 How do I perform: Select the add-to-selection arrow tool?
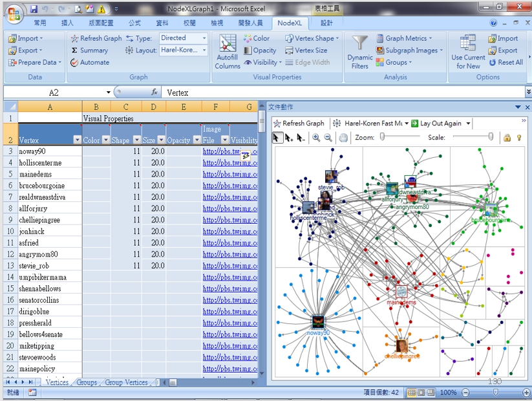289,138
